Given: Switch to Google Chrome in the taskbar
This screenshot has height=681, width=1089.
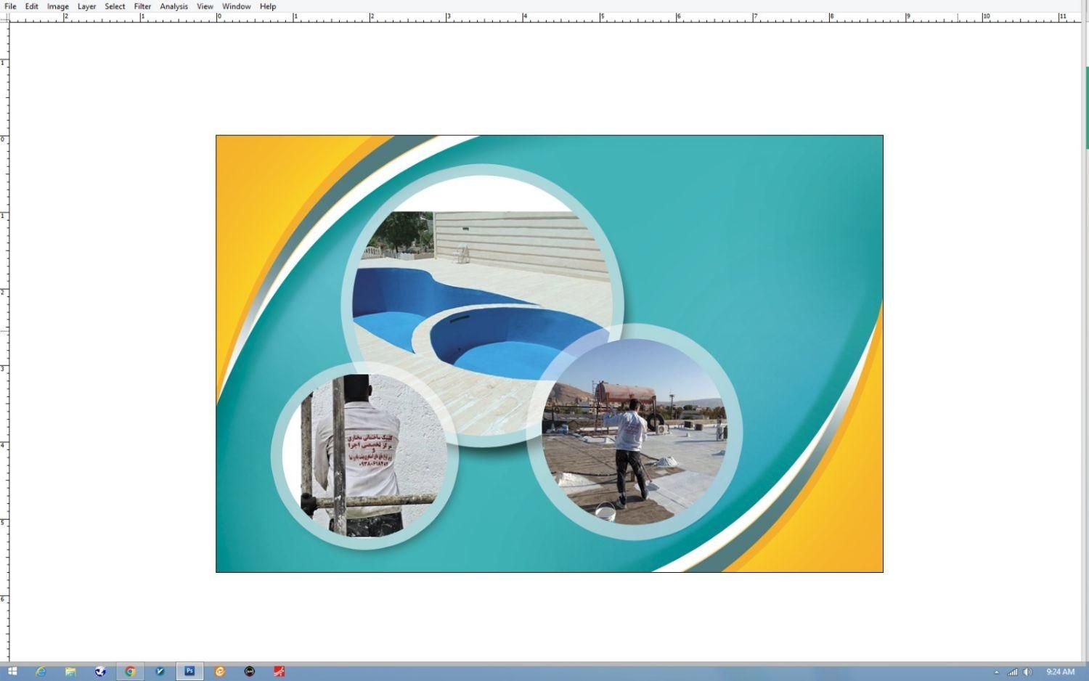Looking at the screenshot, I should click(x=130, y=672).
